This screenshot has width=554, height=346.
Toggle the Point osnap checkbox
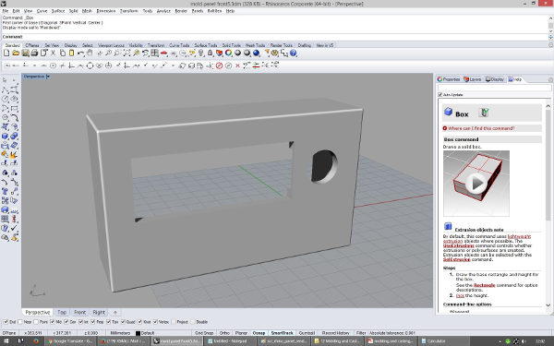tap(36, 322)
